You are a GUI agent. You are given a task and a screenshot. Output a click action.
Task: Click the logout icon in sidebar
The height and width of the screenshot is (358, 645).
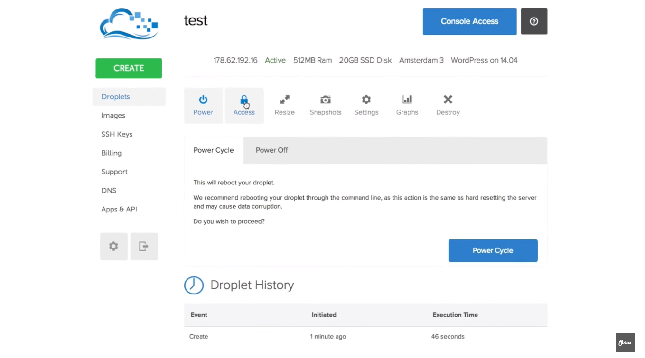pyautogui.click(x=144, y=247)
